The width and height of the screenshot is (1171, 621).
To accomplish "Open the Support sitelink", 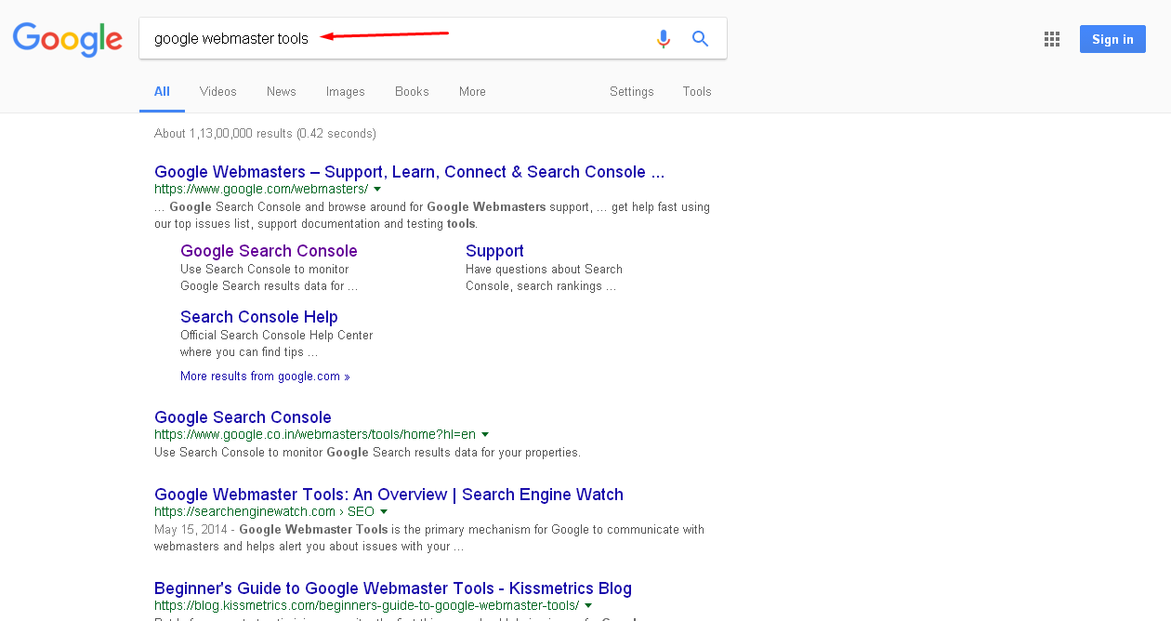I will click(x=494, y=251).
